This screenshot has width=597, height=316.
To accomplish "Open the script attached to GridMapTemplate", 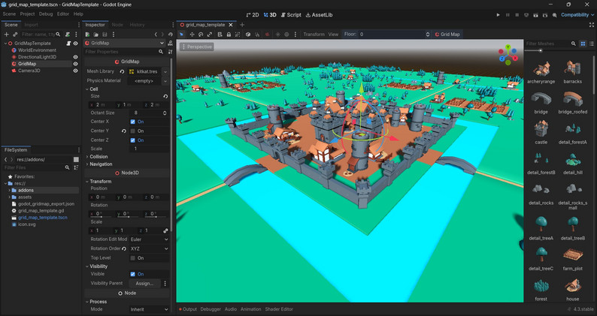I will (69, 44).
